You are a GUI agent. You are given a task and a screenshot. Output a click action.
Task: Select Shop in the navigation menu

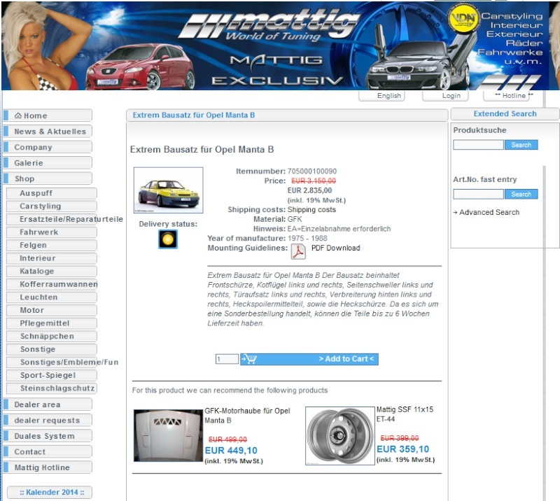point(48,178)
